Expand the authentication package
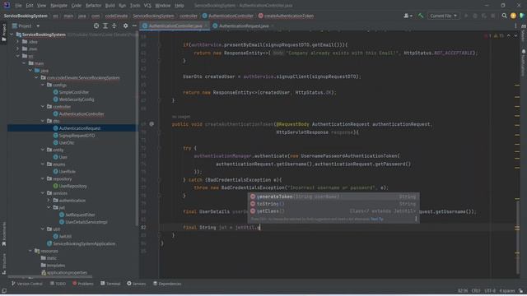The height and width of the screenshot is (296, 527). 49,201
